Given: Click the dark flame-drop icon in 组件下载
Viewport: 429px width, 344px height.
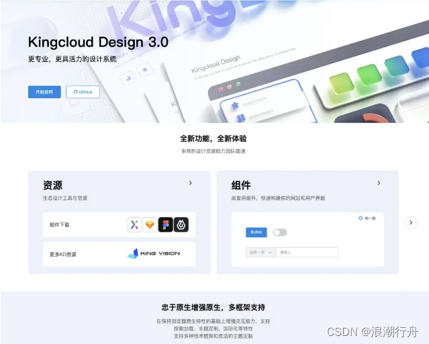Looking at the screenshot, I should 181,224.
